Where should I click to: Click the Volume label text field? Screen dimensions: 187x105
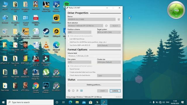[x=94, y=56]
